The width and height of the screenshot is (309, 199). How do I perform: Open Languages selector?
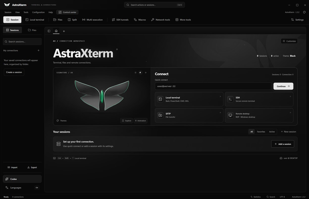click(16, 188)
